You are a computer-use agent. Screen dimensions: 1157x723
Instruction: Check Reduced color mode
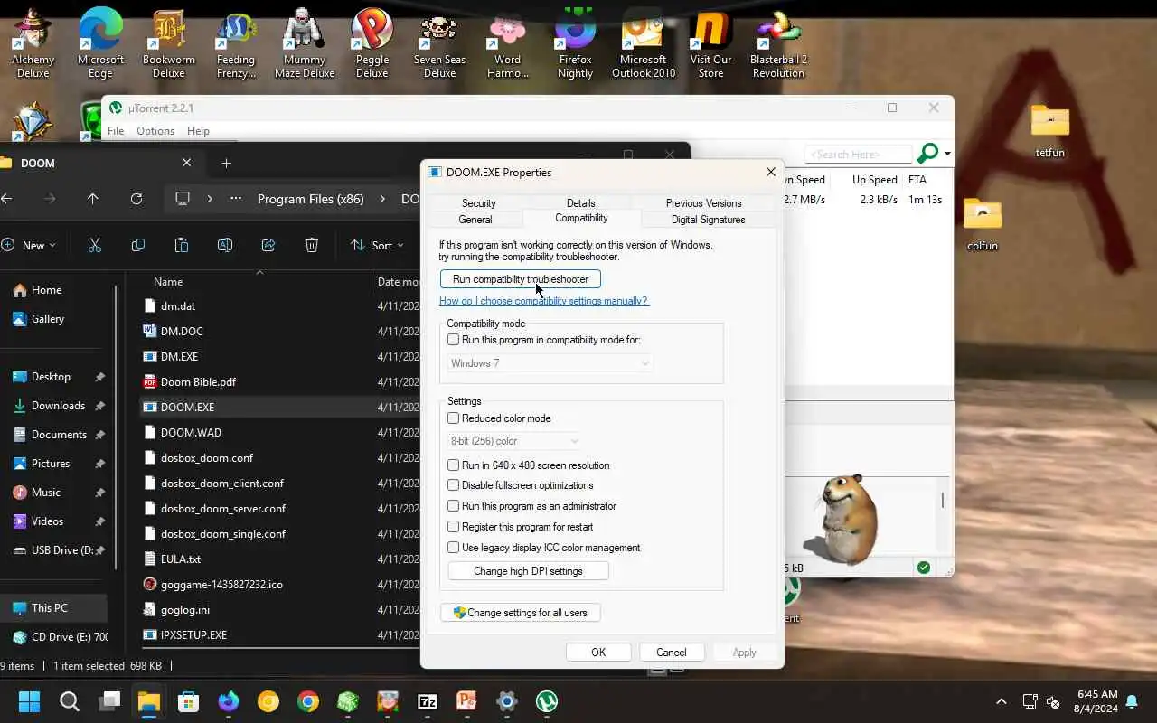coord(454,418)
